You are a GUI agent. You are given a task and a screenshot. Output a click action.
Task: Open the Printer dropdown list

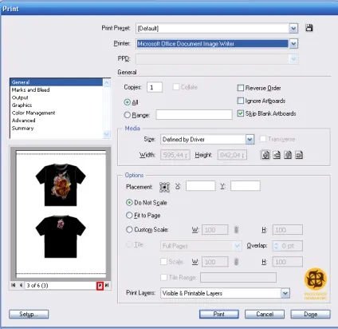(293, 44)
